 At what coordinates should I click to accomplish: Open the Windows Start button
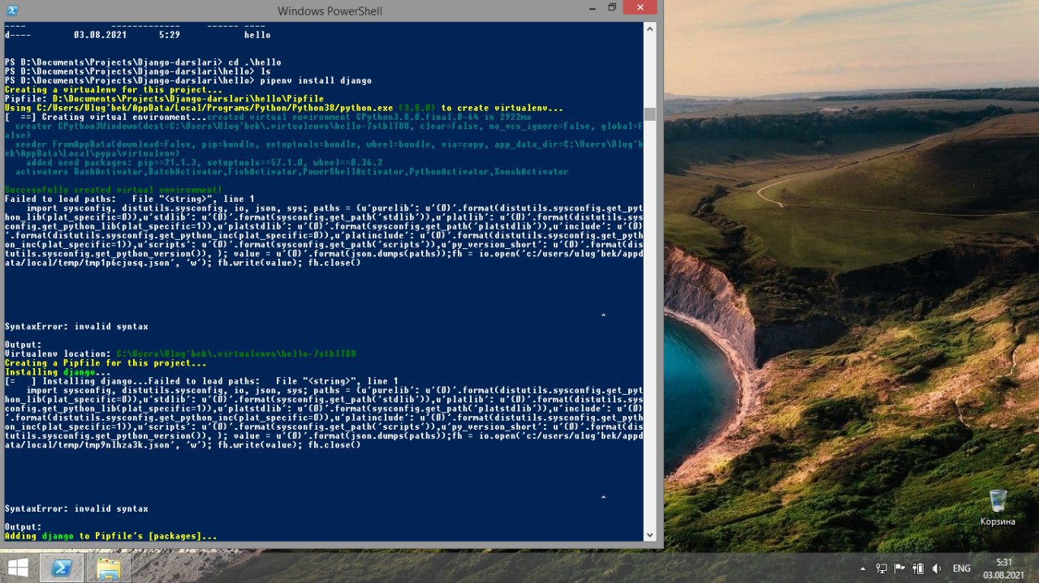[18, 567]
